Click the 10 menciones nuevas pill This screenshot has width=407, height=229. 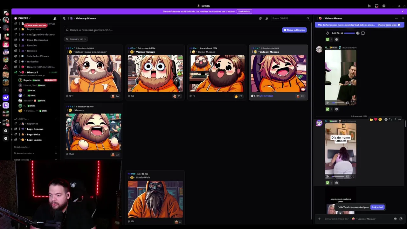(36, 25)
